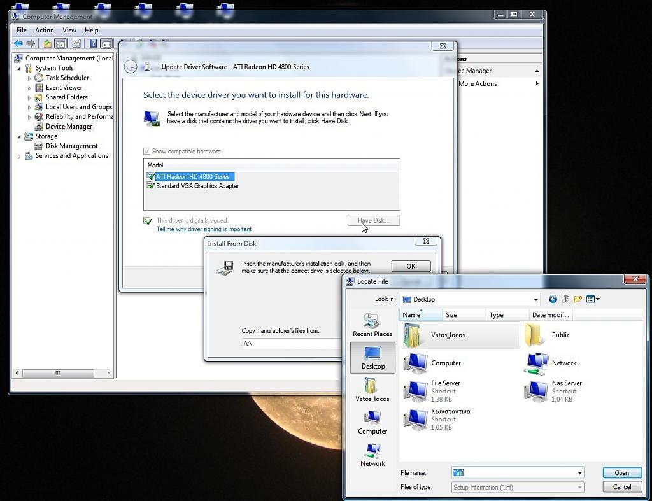Open the File name dropdown arrow
Screen dimensions: 652x501
pyautogui.click(x=579, y=473)
